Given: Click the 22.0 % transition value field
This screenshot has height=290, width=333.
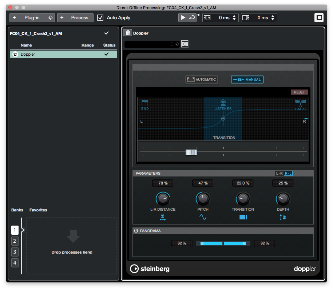Looking at the screenshot, I should coord(243,183).
